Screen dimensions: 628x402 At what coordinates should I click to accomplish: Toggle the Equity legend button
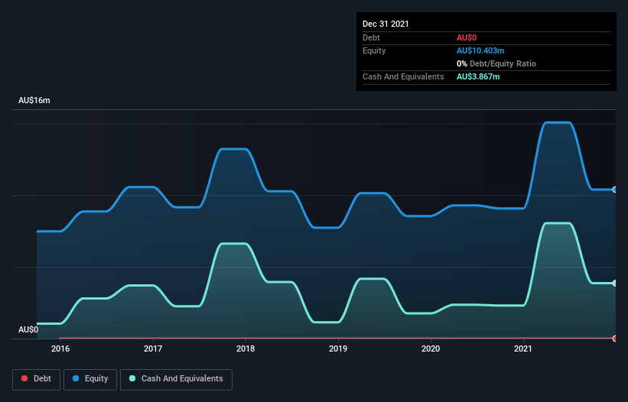click(x=90, y=379)
